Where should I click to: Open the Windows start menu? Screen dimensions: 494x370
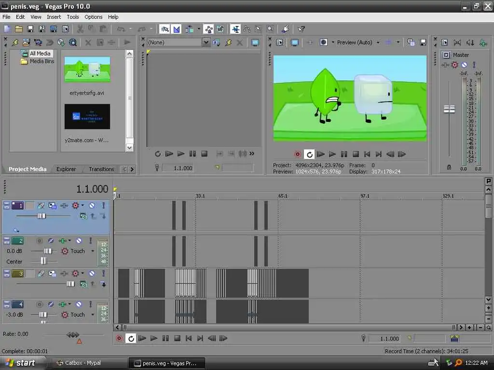(22, 363)
